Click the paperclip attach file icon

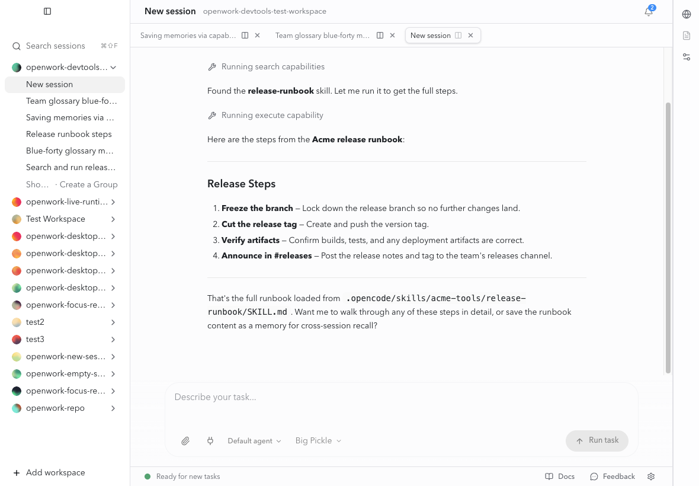185,441
